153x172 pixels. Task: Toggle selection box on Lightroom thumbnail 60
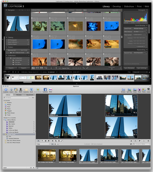pos(103,36)
